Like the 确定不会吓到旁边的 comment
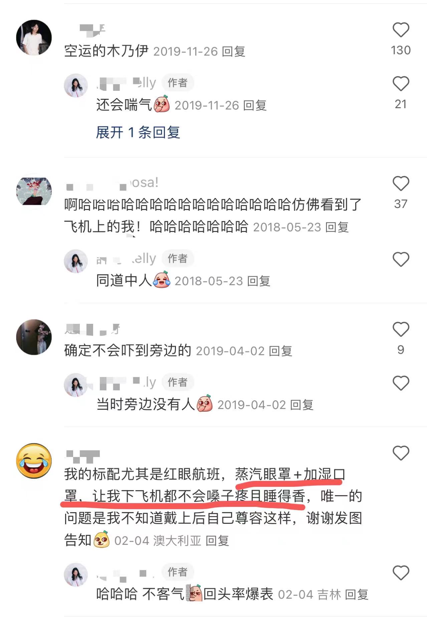Image resolution: width=427 pixels, height=622 pixels. point(401,329)
